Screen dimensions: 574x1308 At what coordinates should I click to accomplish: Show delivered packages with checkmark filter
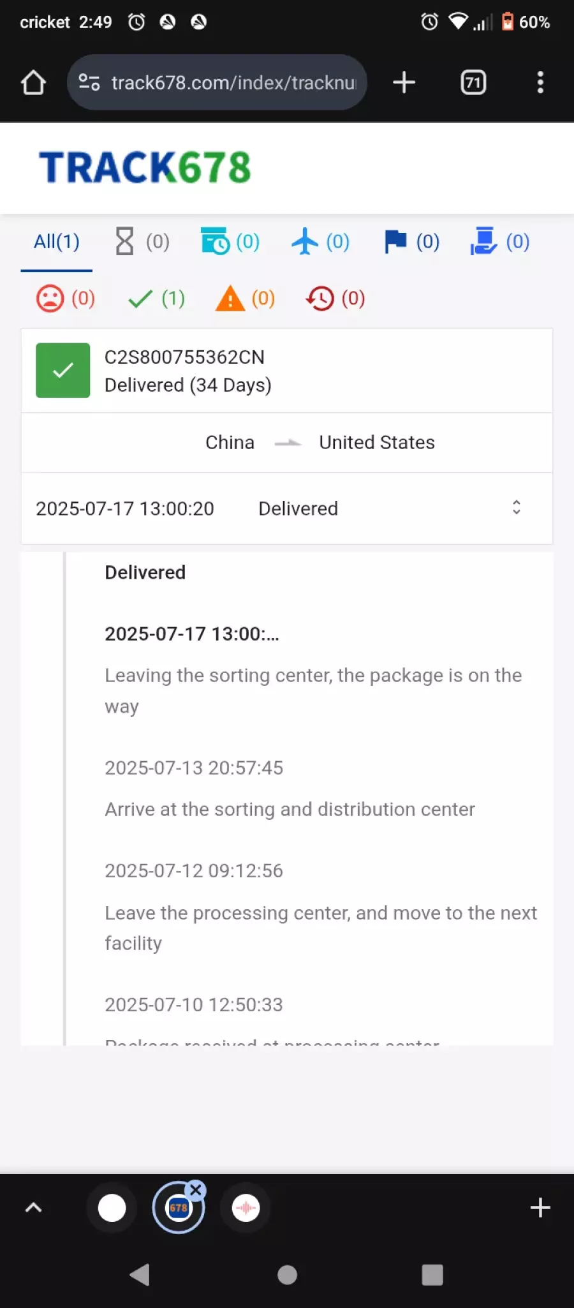click(156, 298)
